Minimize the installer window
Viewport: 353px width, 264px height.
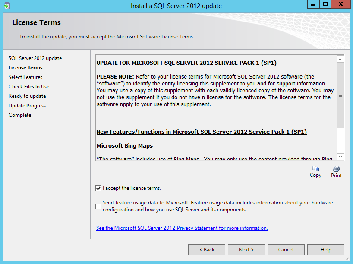click(313, 4)
